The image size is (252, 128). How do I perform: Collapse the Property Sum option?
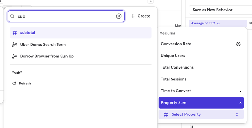click(x=240, y=103)
